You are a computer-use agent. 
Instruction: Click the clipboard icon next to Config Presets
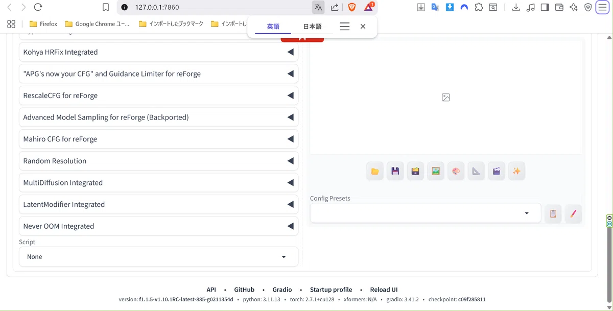coord(553,213)
